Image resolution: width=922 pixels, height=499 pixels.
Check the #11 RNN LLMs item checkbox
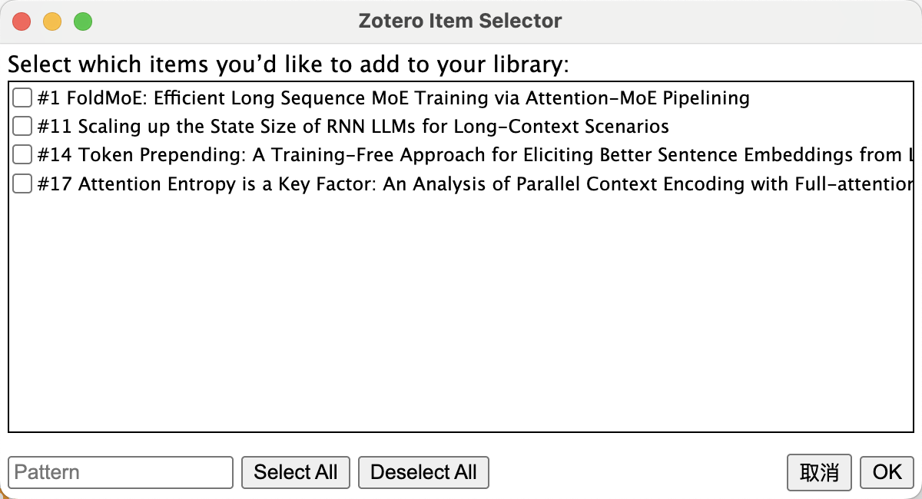22,125
